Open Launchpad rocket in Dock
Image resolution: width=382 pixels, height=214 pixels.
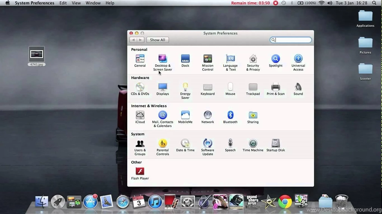point(58,202)
